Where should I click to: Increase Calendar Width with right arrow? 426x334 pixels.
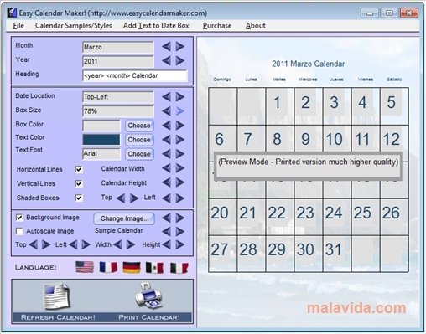[180, 168]
